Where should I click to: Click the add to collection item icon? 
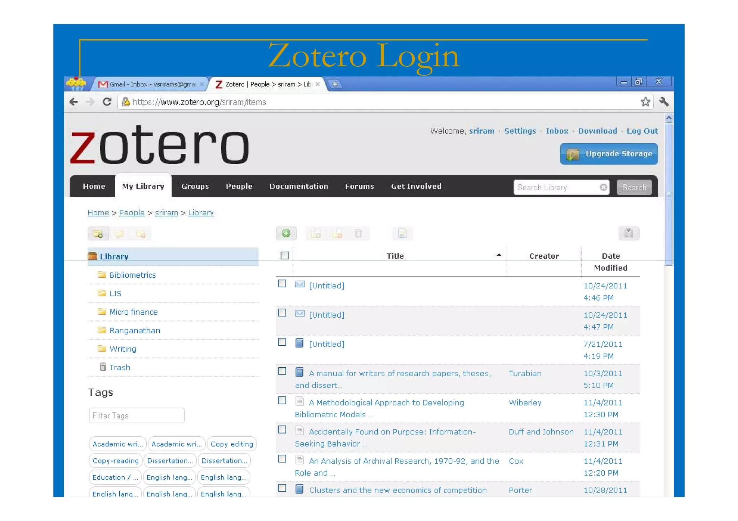(x=316, y=234)
